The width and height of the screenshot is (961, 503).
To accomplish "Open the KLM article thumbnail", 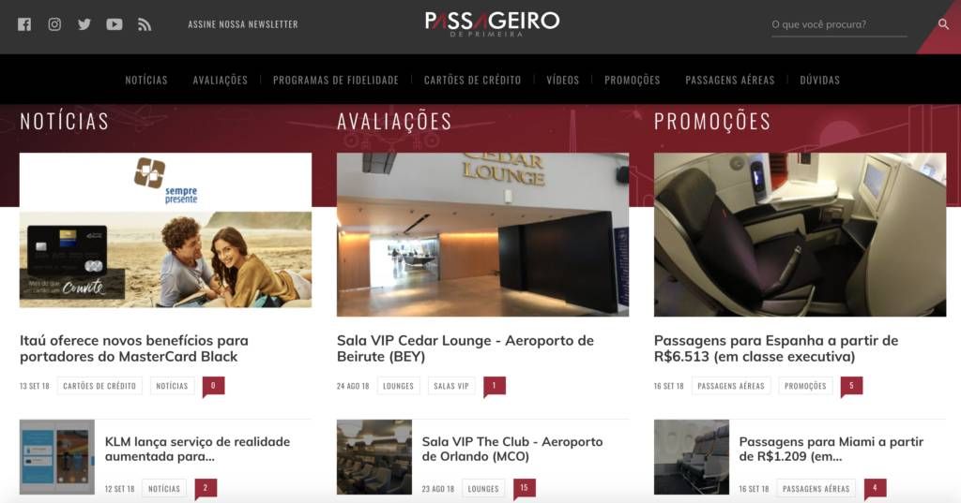I will click(x=57, y=457).
